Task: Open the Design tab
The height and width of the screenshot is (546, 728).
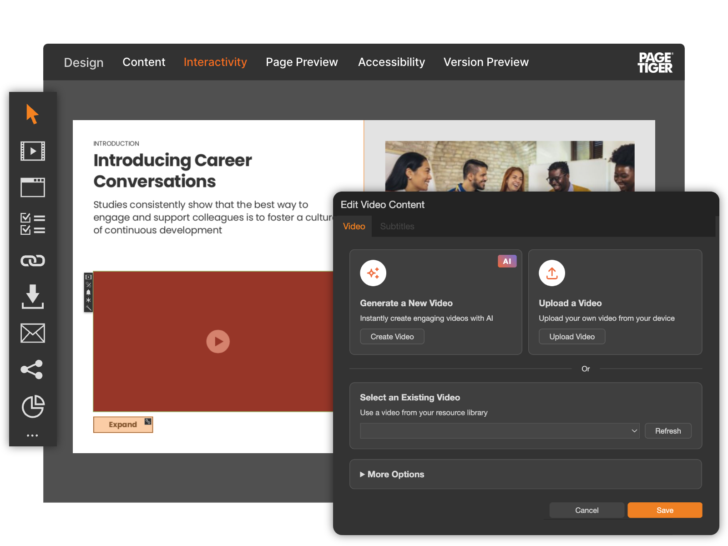Action: (84, 62)
